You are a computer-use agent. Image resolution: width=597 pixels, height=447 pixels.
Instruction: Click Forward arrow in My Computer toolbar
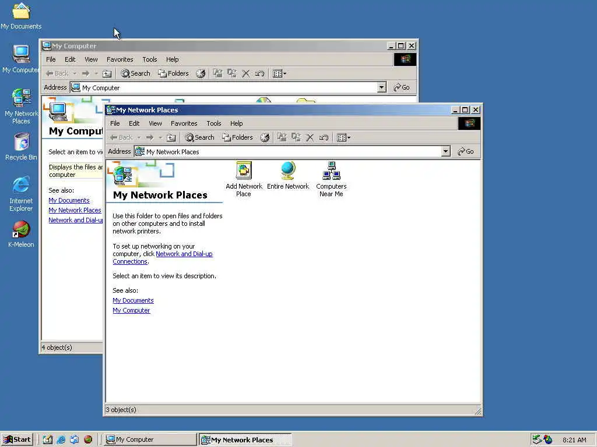pyautogui.click(x=86, y=73)
